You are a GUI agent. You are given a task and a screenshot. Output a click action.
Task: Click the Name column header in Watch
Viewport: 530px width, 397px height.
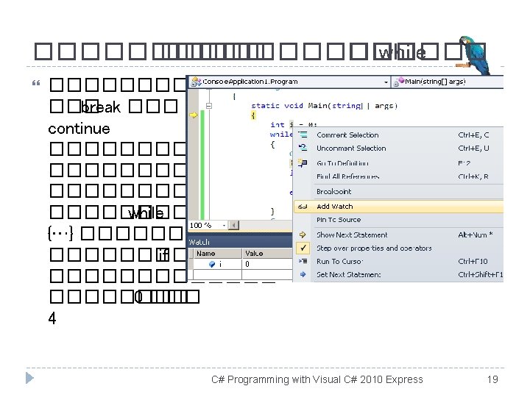(218, 253)
